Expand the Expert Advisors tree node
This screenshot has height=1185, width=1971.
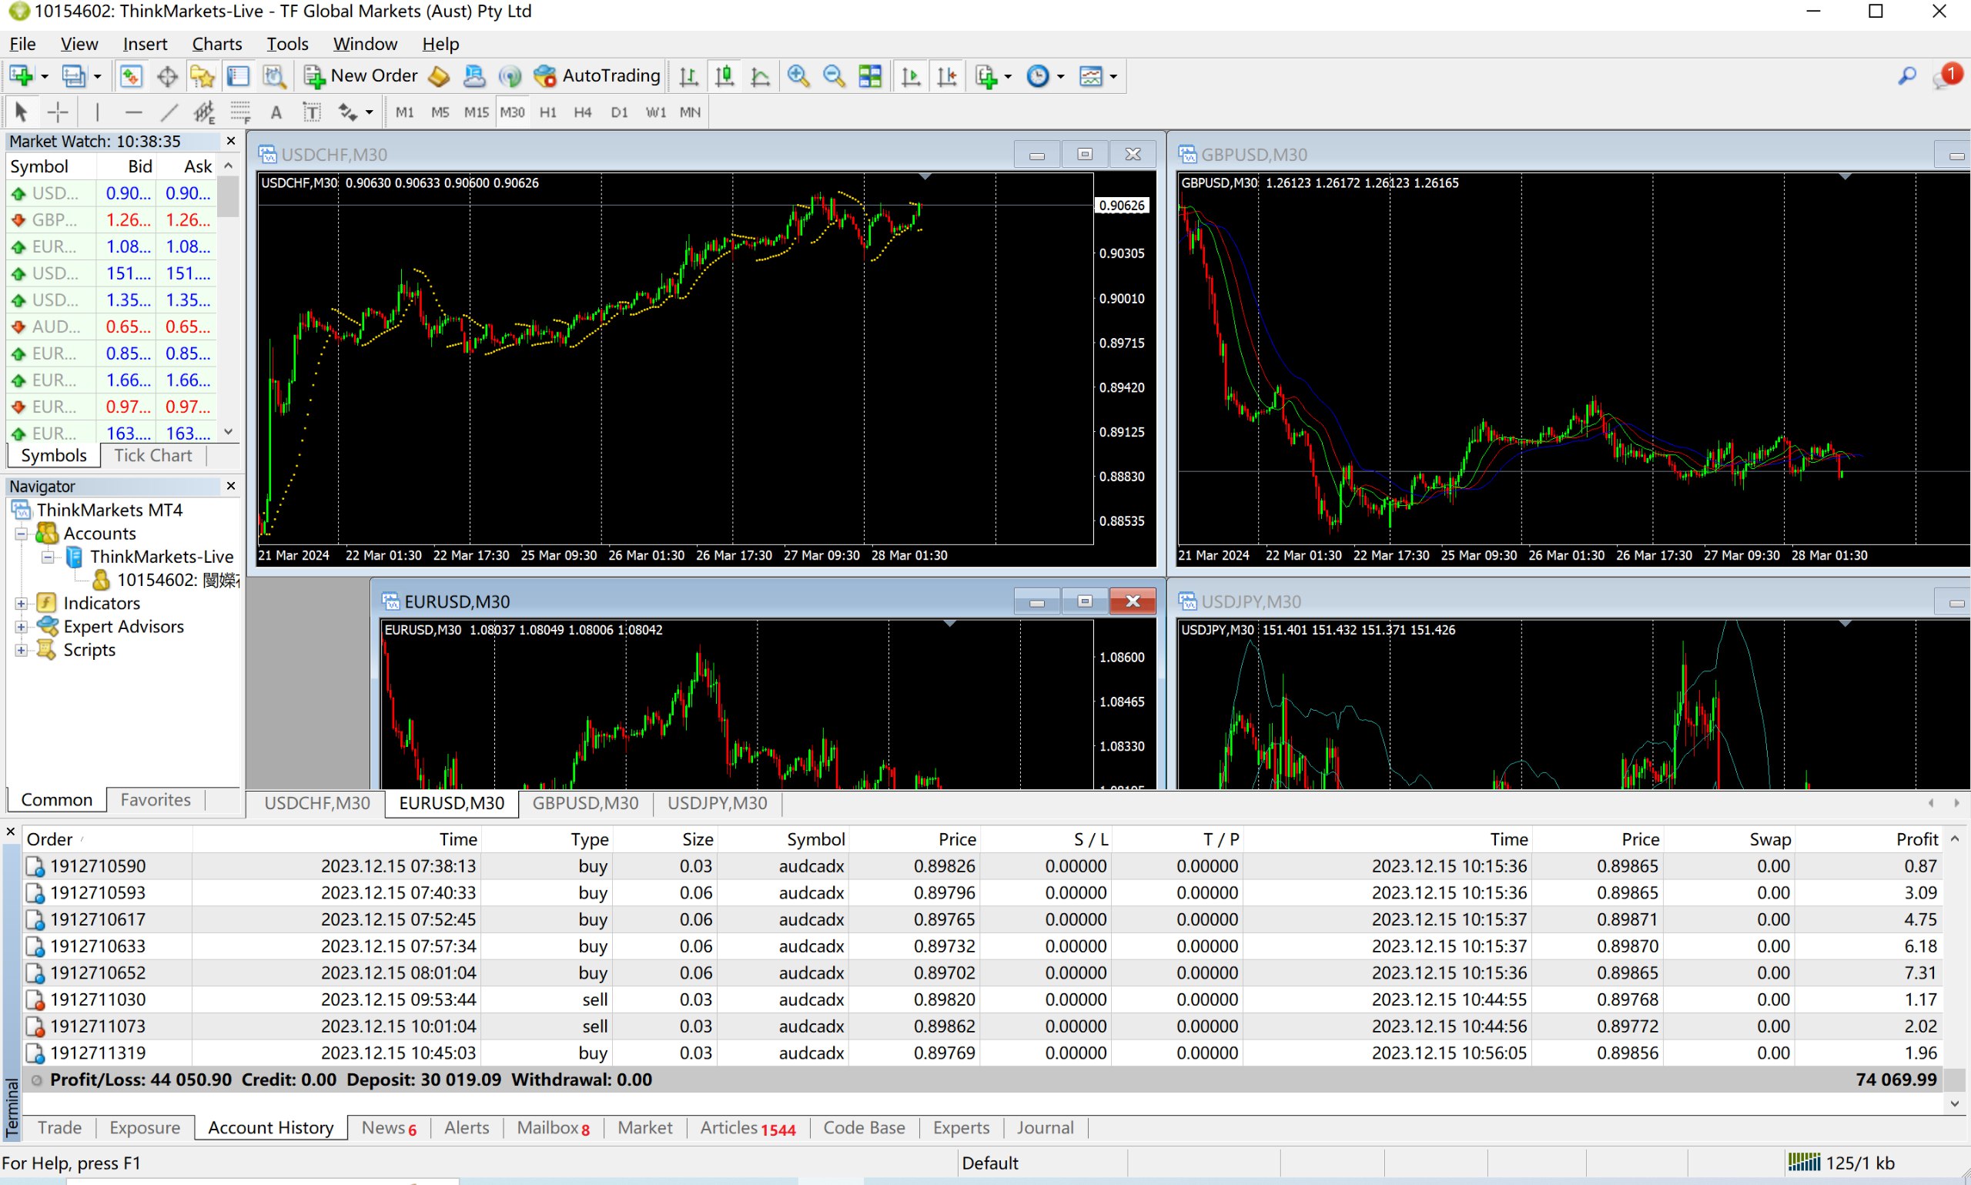(x=22, y=627)
